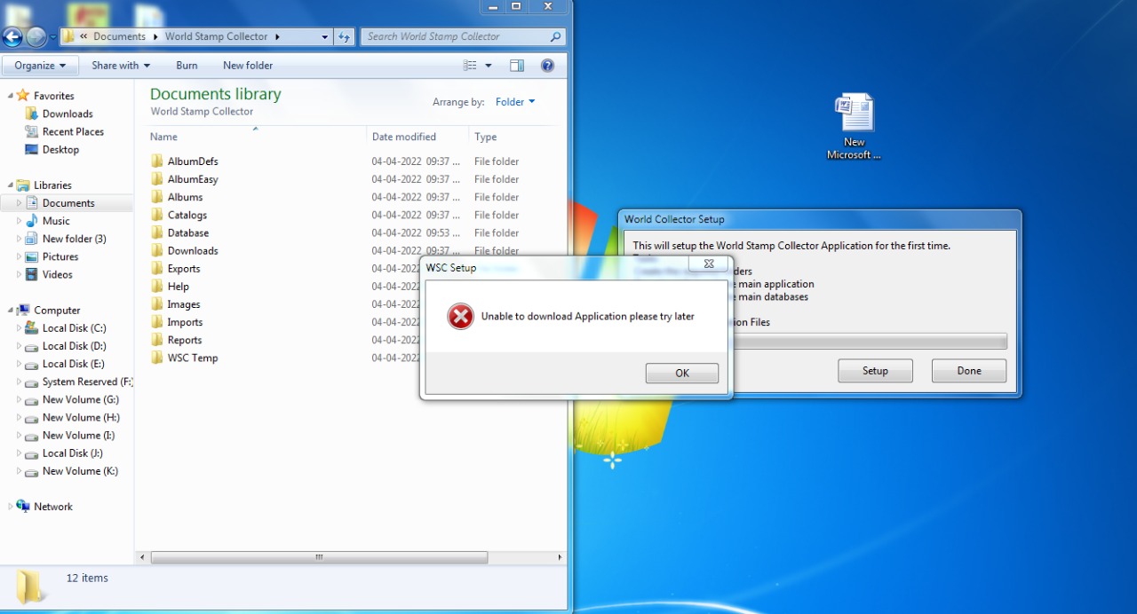Open the Organize menu

coord(40,66)
